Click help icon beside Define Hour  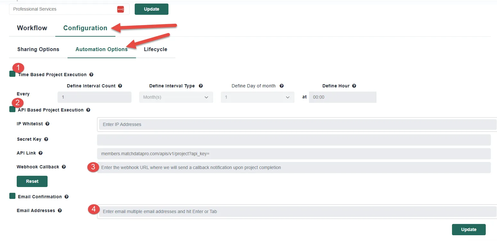point(354,86)
